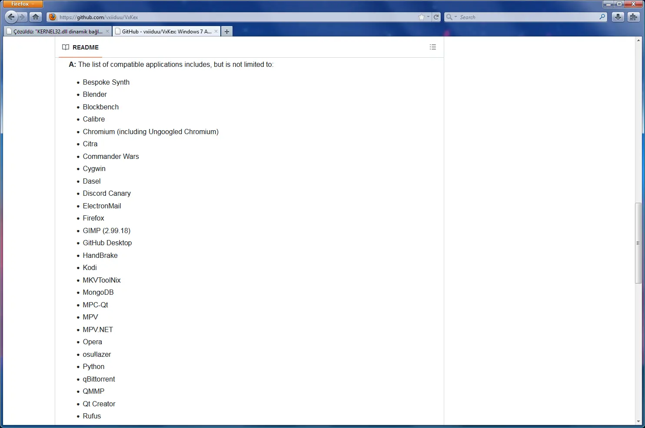This screenshot has height=428, width=645.
Task: Click the Cygwin list item
Action: 94,168
